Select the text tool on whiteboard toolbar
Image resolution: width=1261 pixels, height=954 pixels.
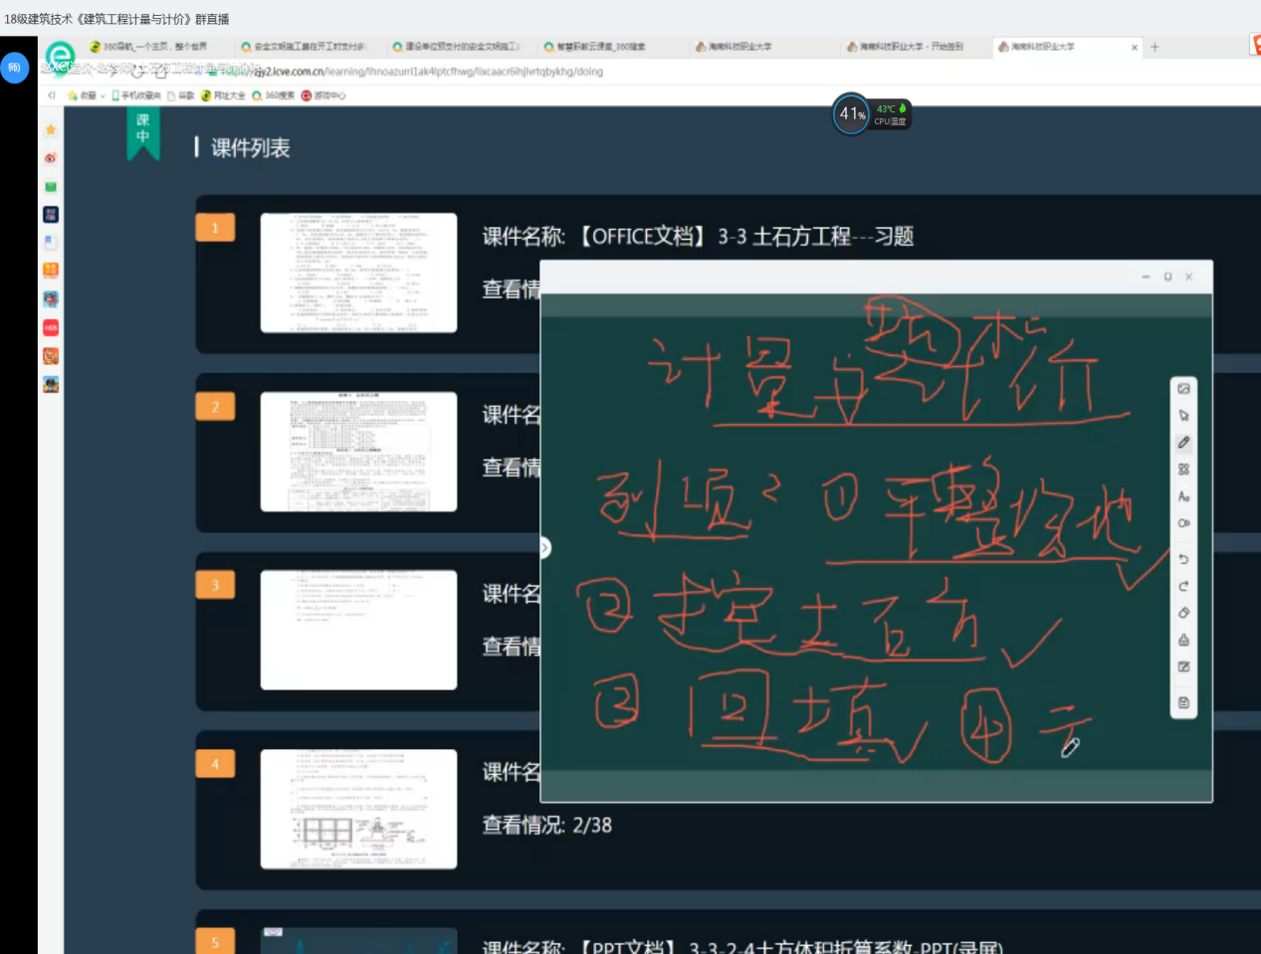[1183, 496]
